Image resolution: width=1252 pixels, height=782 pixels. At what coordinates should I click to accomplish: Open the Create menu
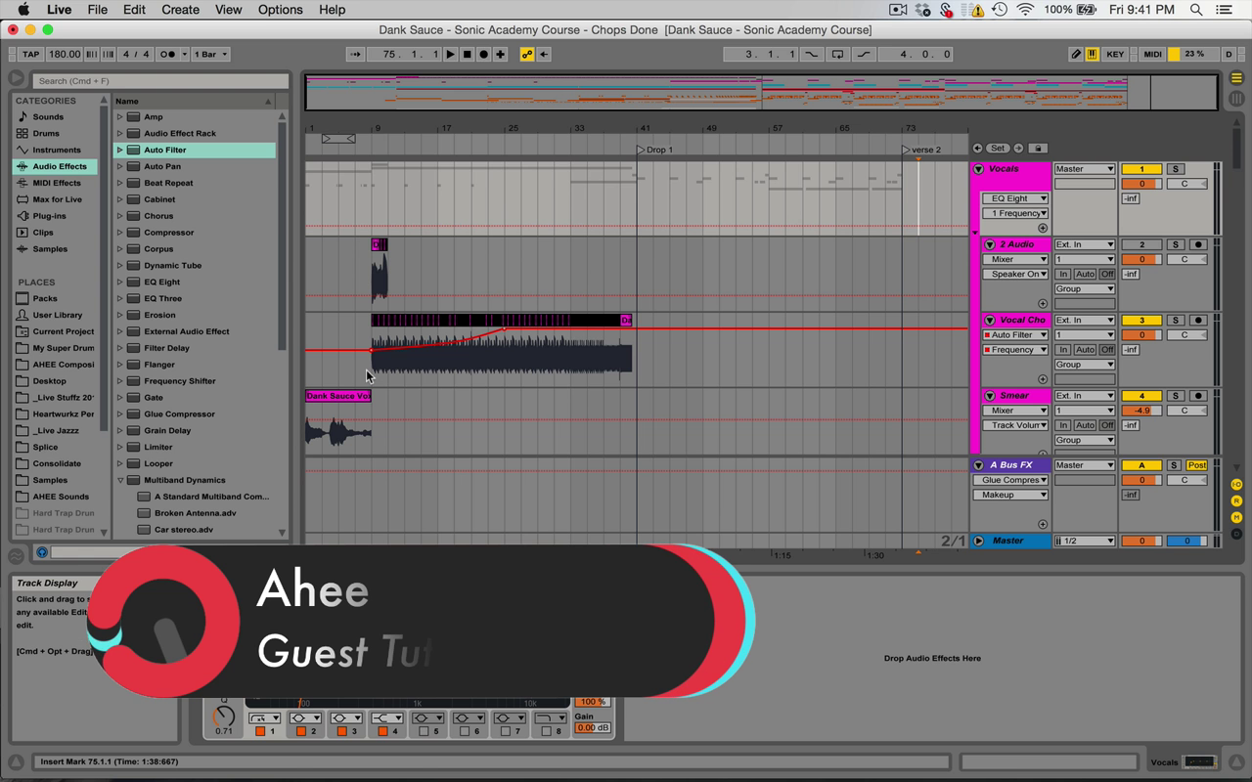pos(180,10)
